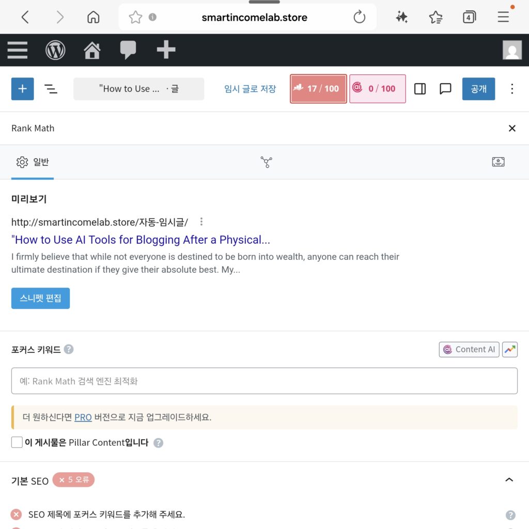Switch to the Social tab in Rank Math
The width and height of the screenshot is (529, 529).
coord(498,162)
